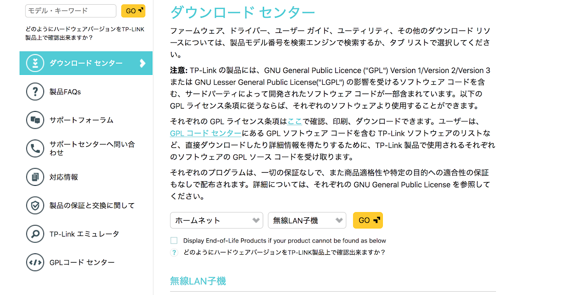Click the hardware version question link below checkbox
Image resolution: width=563 pixels, height=295 pixels.
click(x=284, y=252)
